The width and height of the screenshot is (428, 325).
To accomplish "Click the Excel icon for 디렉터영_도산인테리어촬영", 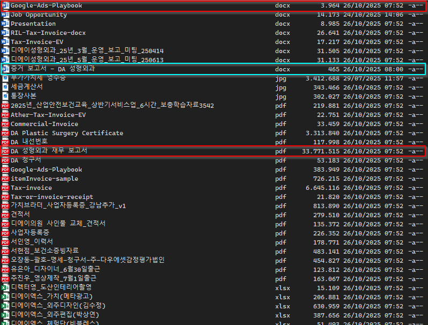I will [x=5, y=287].
